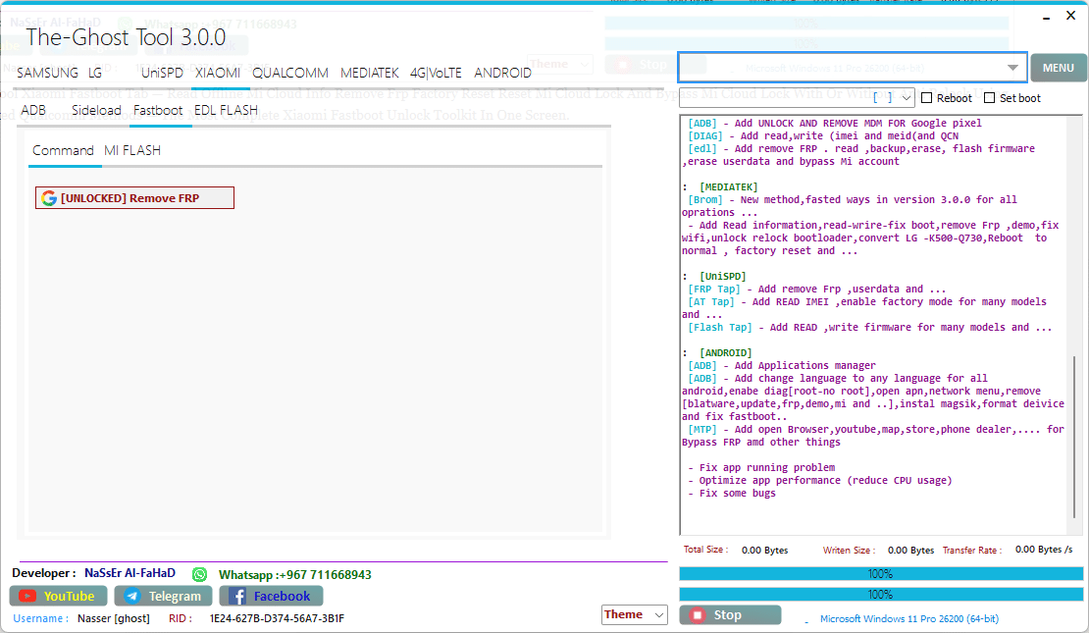Screen dimensions: 1089x633
Task: Open the Theme dropdown
Action: pyautogui.click(x=634, y=615)
